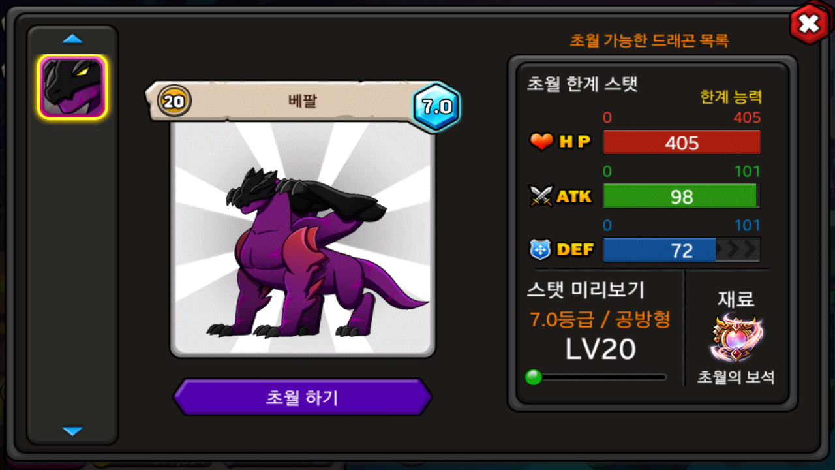Click the 초월 가능한 드래곤 목록 header
Screen dimensions: 835x470
649,40
